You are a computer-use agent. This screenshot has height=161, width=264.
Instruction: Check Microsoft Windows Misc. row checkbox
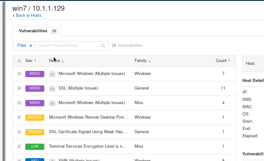click(19, 103)
